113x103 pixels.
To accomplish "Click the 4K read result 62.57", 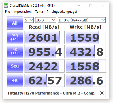I will pyautogui.click(x=44, y=80).
